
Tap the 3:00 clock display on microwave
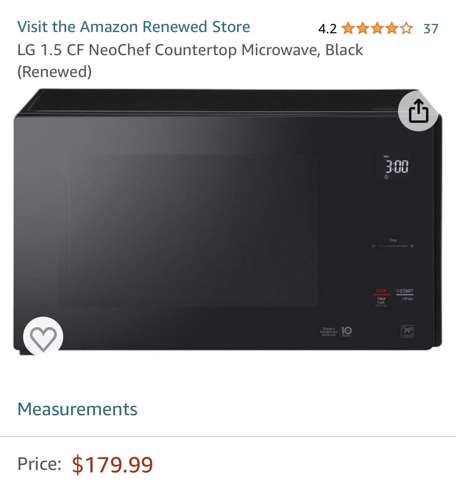pos(396,166)
